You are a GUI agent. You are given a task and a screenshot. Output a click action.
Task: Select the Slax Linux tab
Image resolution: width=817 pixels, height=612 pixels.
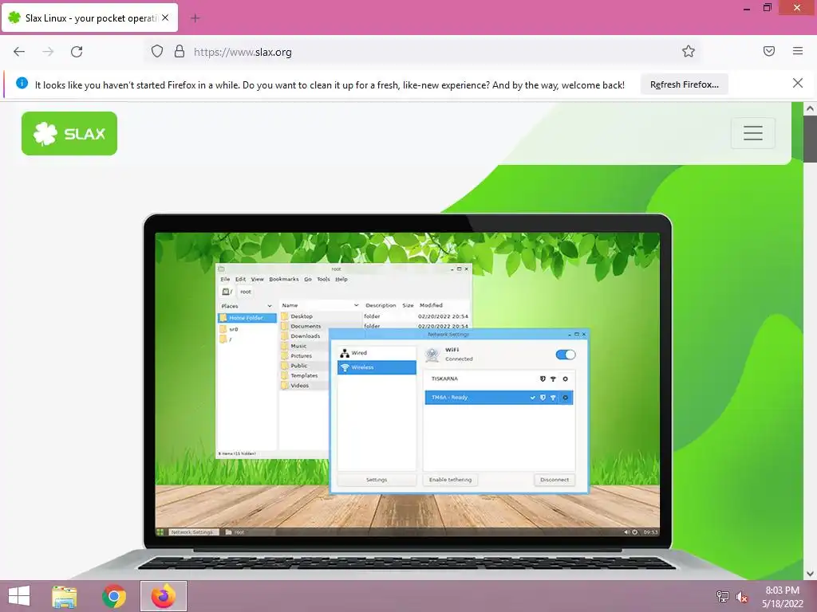pyautogui.click(x=90, y=18)
